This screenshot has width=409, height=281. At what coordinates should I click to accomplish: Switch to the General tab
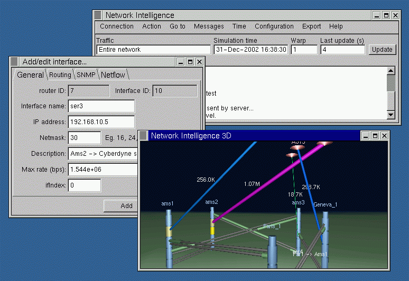point(30,75)
